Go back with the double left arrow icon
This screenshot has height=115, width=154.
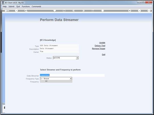coord(74,11)
